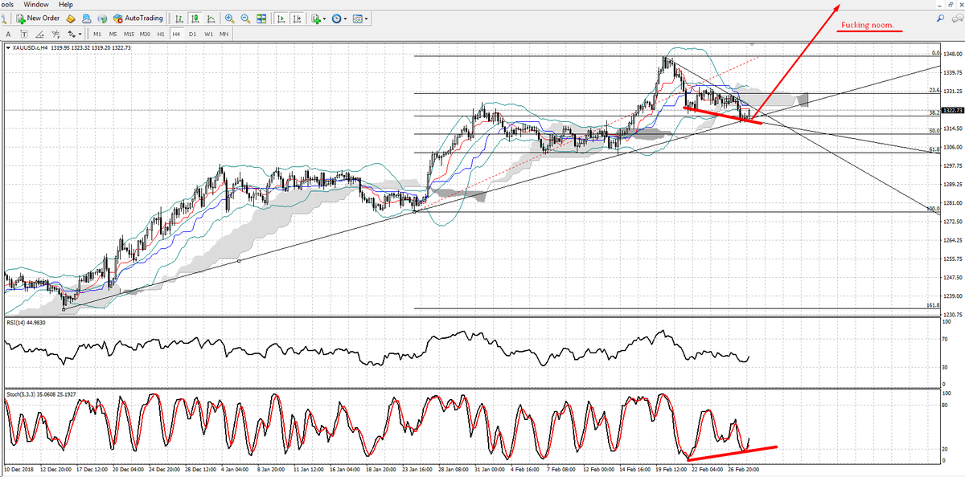Click the 1348.00 price axis label
965x477 pixels.
tap(952, 55)
